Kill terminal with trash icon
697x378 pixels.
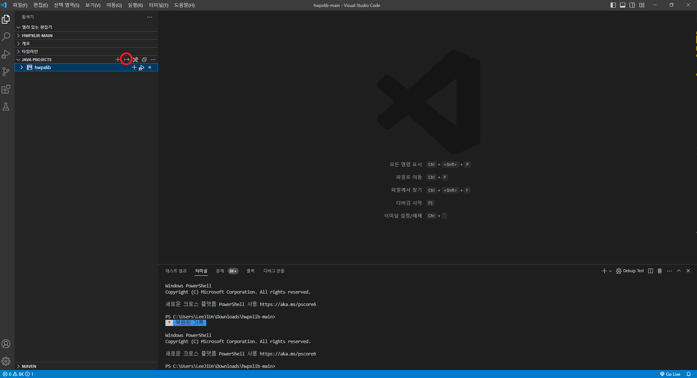tap(659, 271)
